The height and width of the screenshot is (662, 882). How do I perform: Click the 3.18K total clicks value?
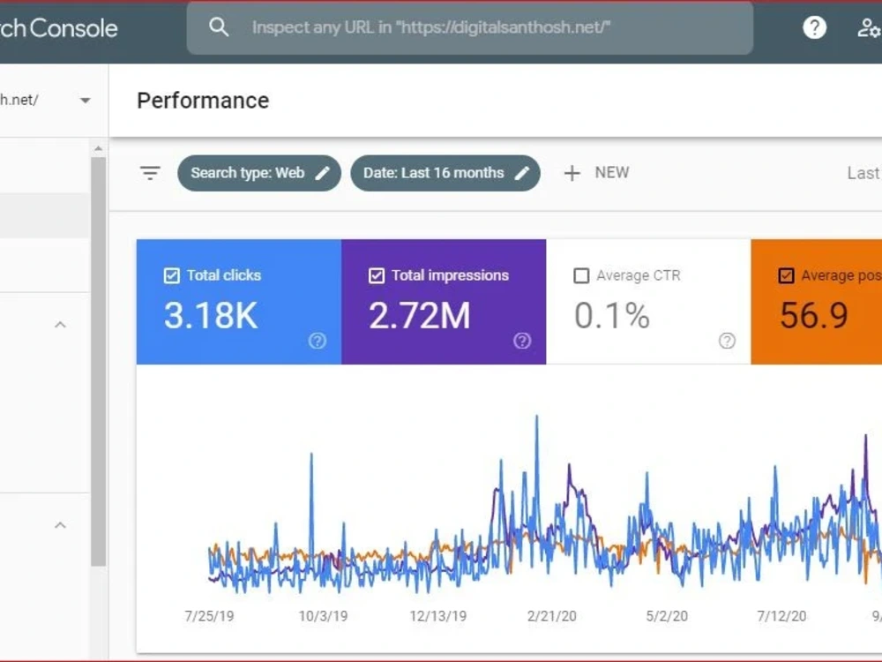point(211,315)
